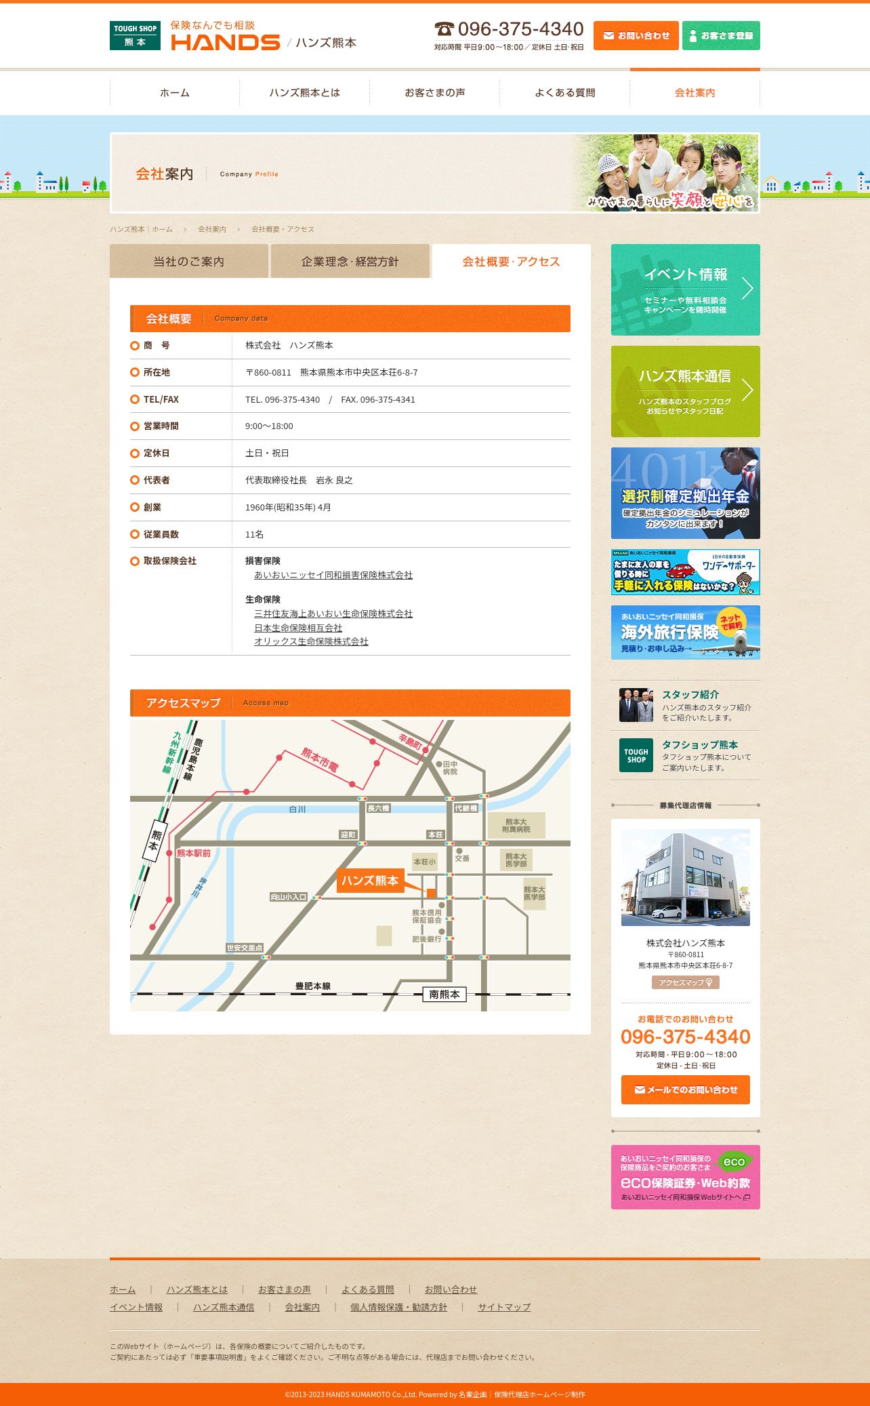Click the TOUGH SHOP 熊本 logo in header
Image resolution: width=870 pixels, height=1406 pixels.
coord(135,35)
